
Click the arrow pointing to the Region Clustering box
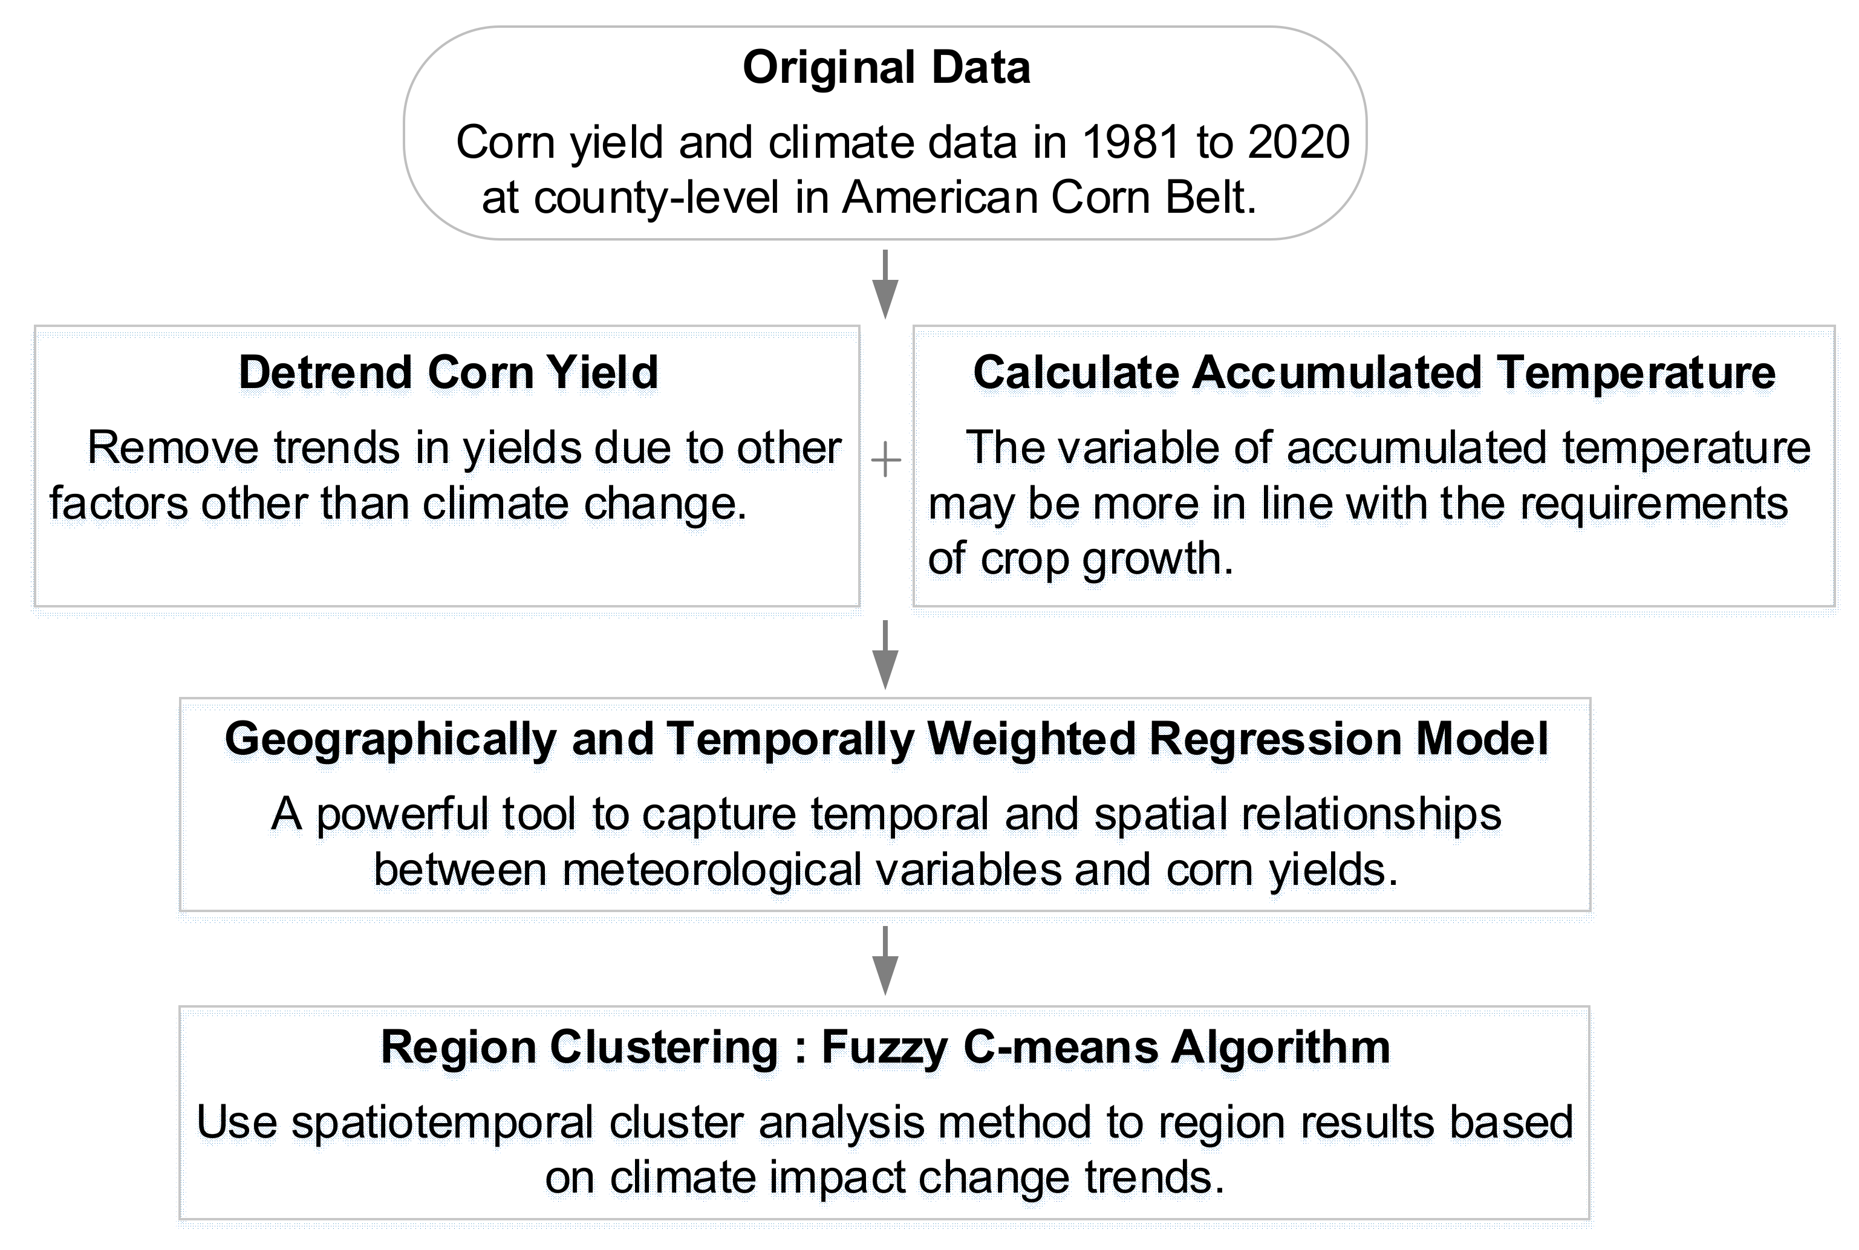[x=885, y=960]
